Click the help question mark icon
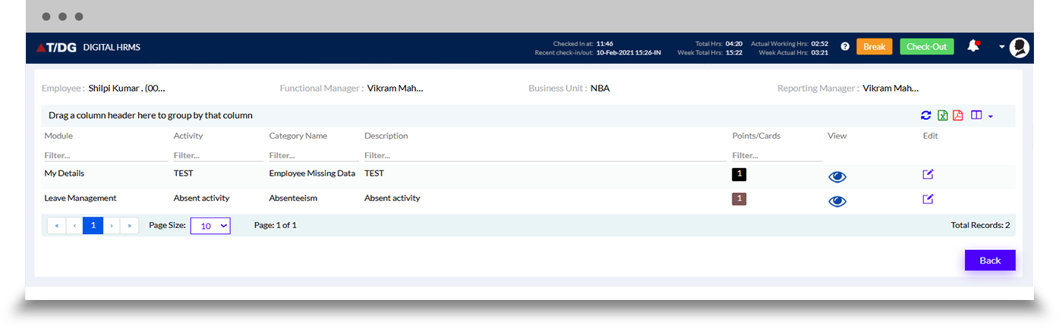 click(845, 47)
